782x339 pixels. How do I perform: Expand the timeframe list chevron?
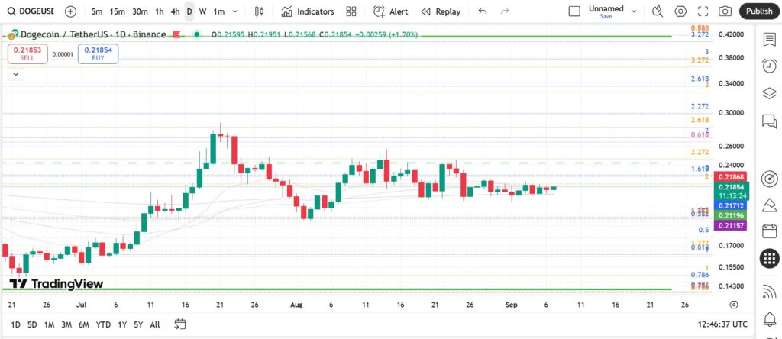(x=235, y=11)
